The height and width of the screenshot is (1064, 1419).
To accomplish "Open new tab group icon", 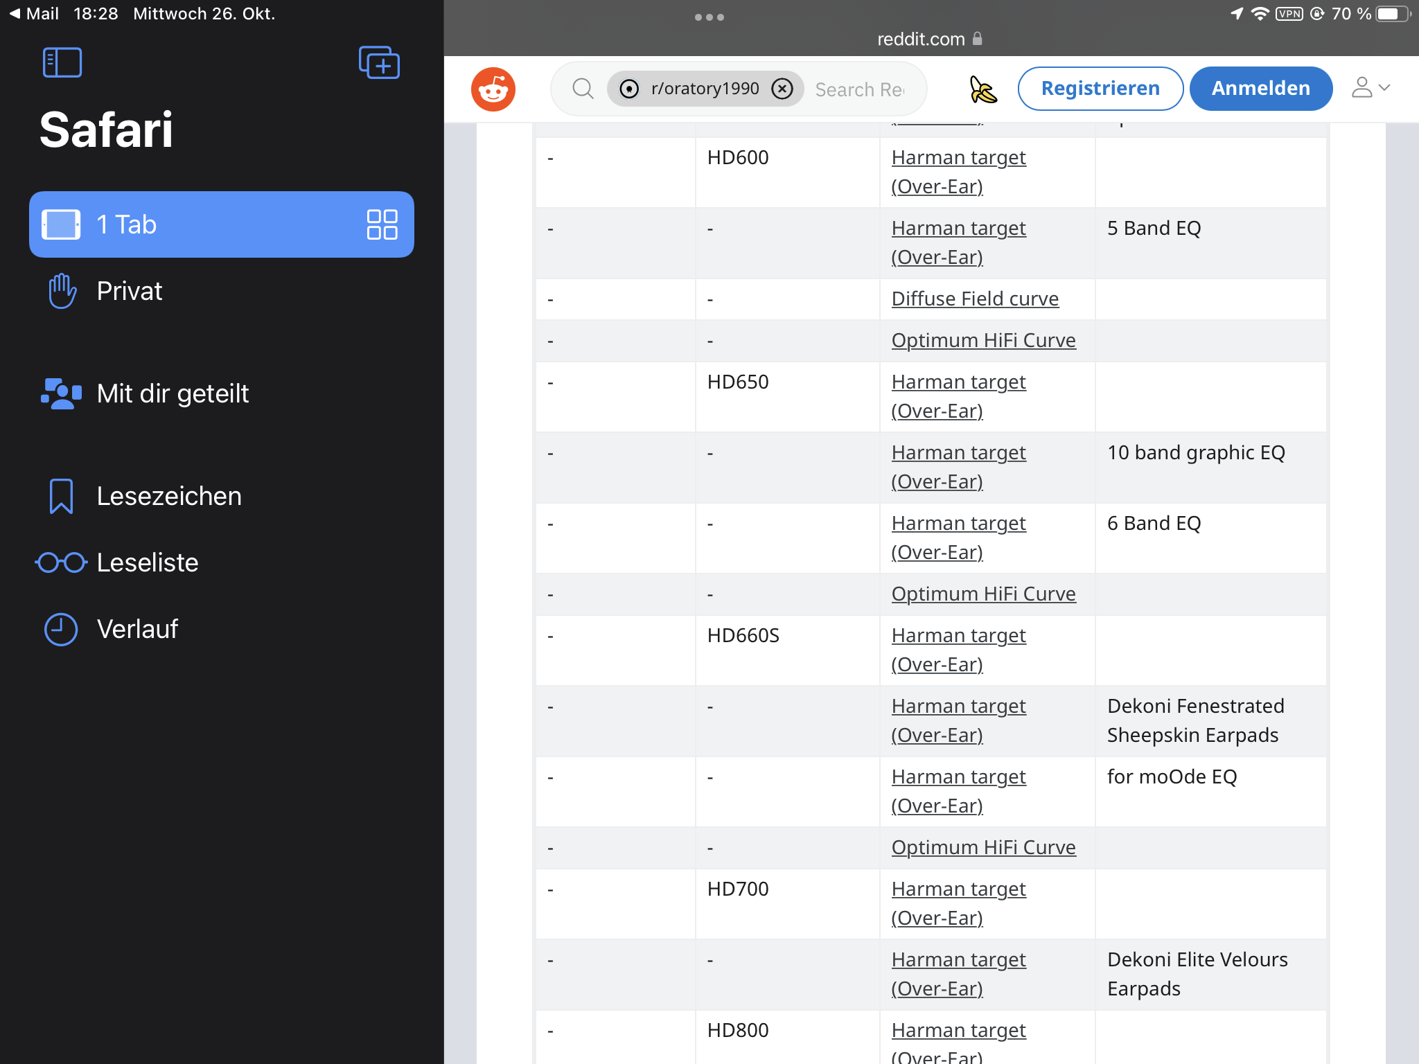I will coord(379,63).
